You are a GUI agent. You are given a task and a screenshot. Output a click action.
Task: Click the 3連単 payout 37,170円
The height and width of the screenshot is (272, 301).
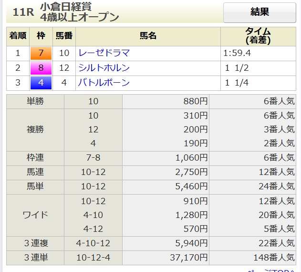pos(190,258)
